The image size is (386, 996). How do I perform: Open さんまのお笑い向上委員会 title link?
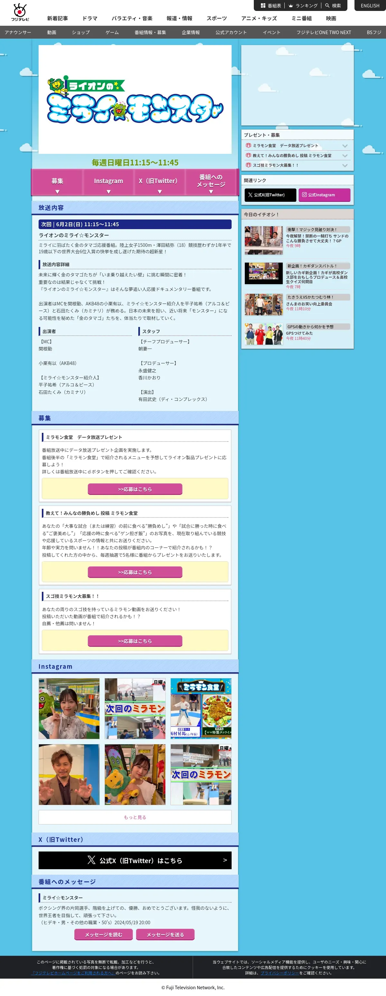(x=309, y=304)
